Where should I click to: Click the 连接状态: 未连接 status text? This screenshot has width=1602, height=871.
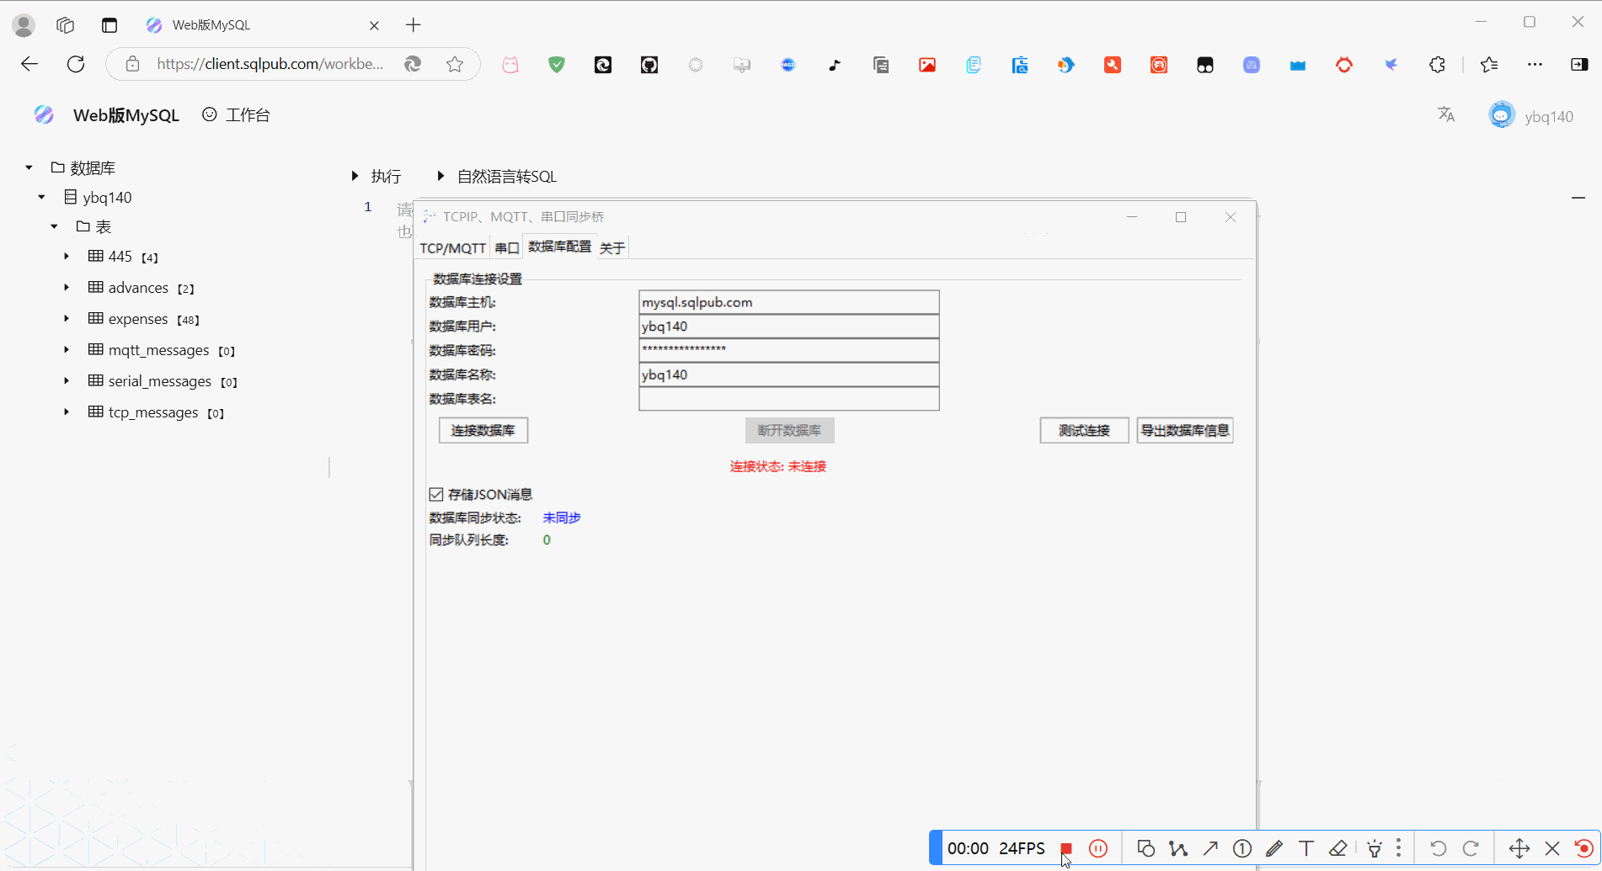click(778, 466)
